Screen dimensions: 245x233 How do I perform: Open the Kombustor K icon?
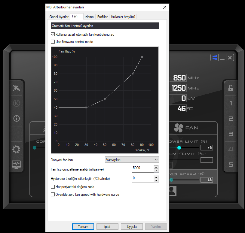click(17, 103)
